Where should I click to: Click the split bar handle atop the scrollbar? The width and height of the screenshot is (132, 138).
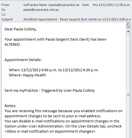(x=128, y=23)
